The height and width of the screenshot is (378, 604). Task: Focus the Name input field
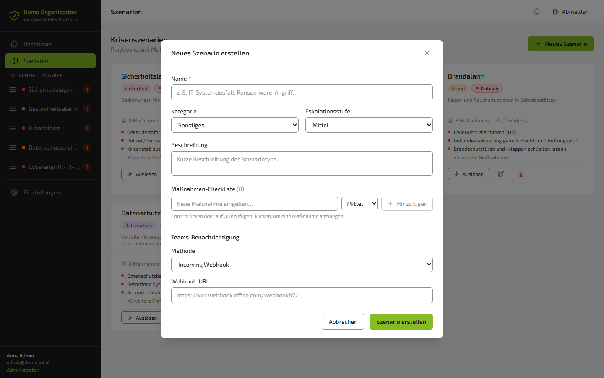(x=302, y=92)
